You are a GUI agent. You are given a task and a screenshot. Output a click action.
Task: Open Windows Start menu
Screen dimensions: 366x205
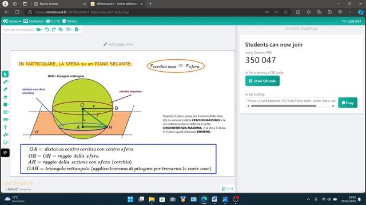(130, 199)
